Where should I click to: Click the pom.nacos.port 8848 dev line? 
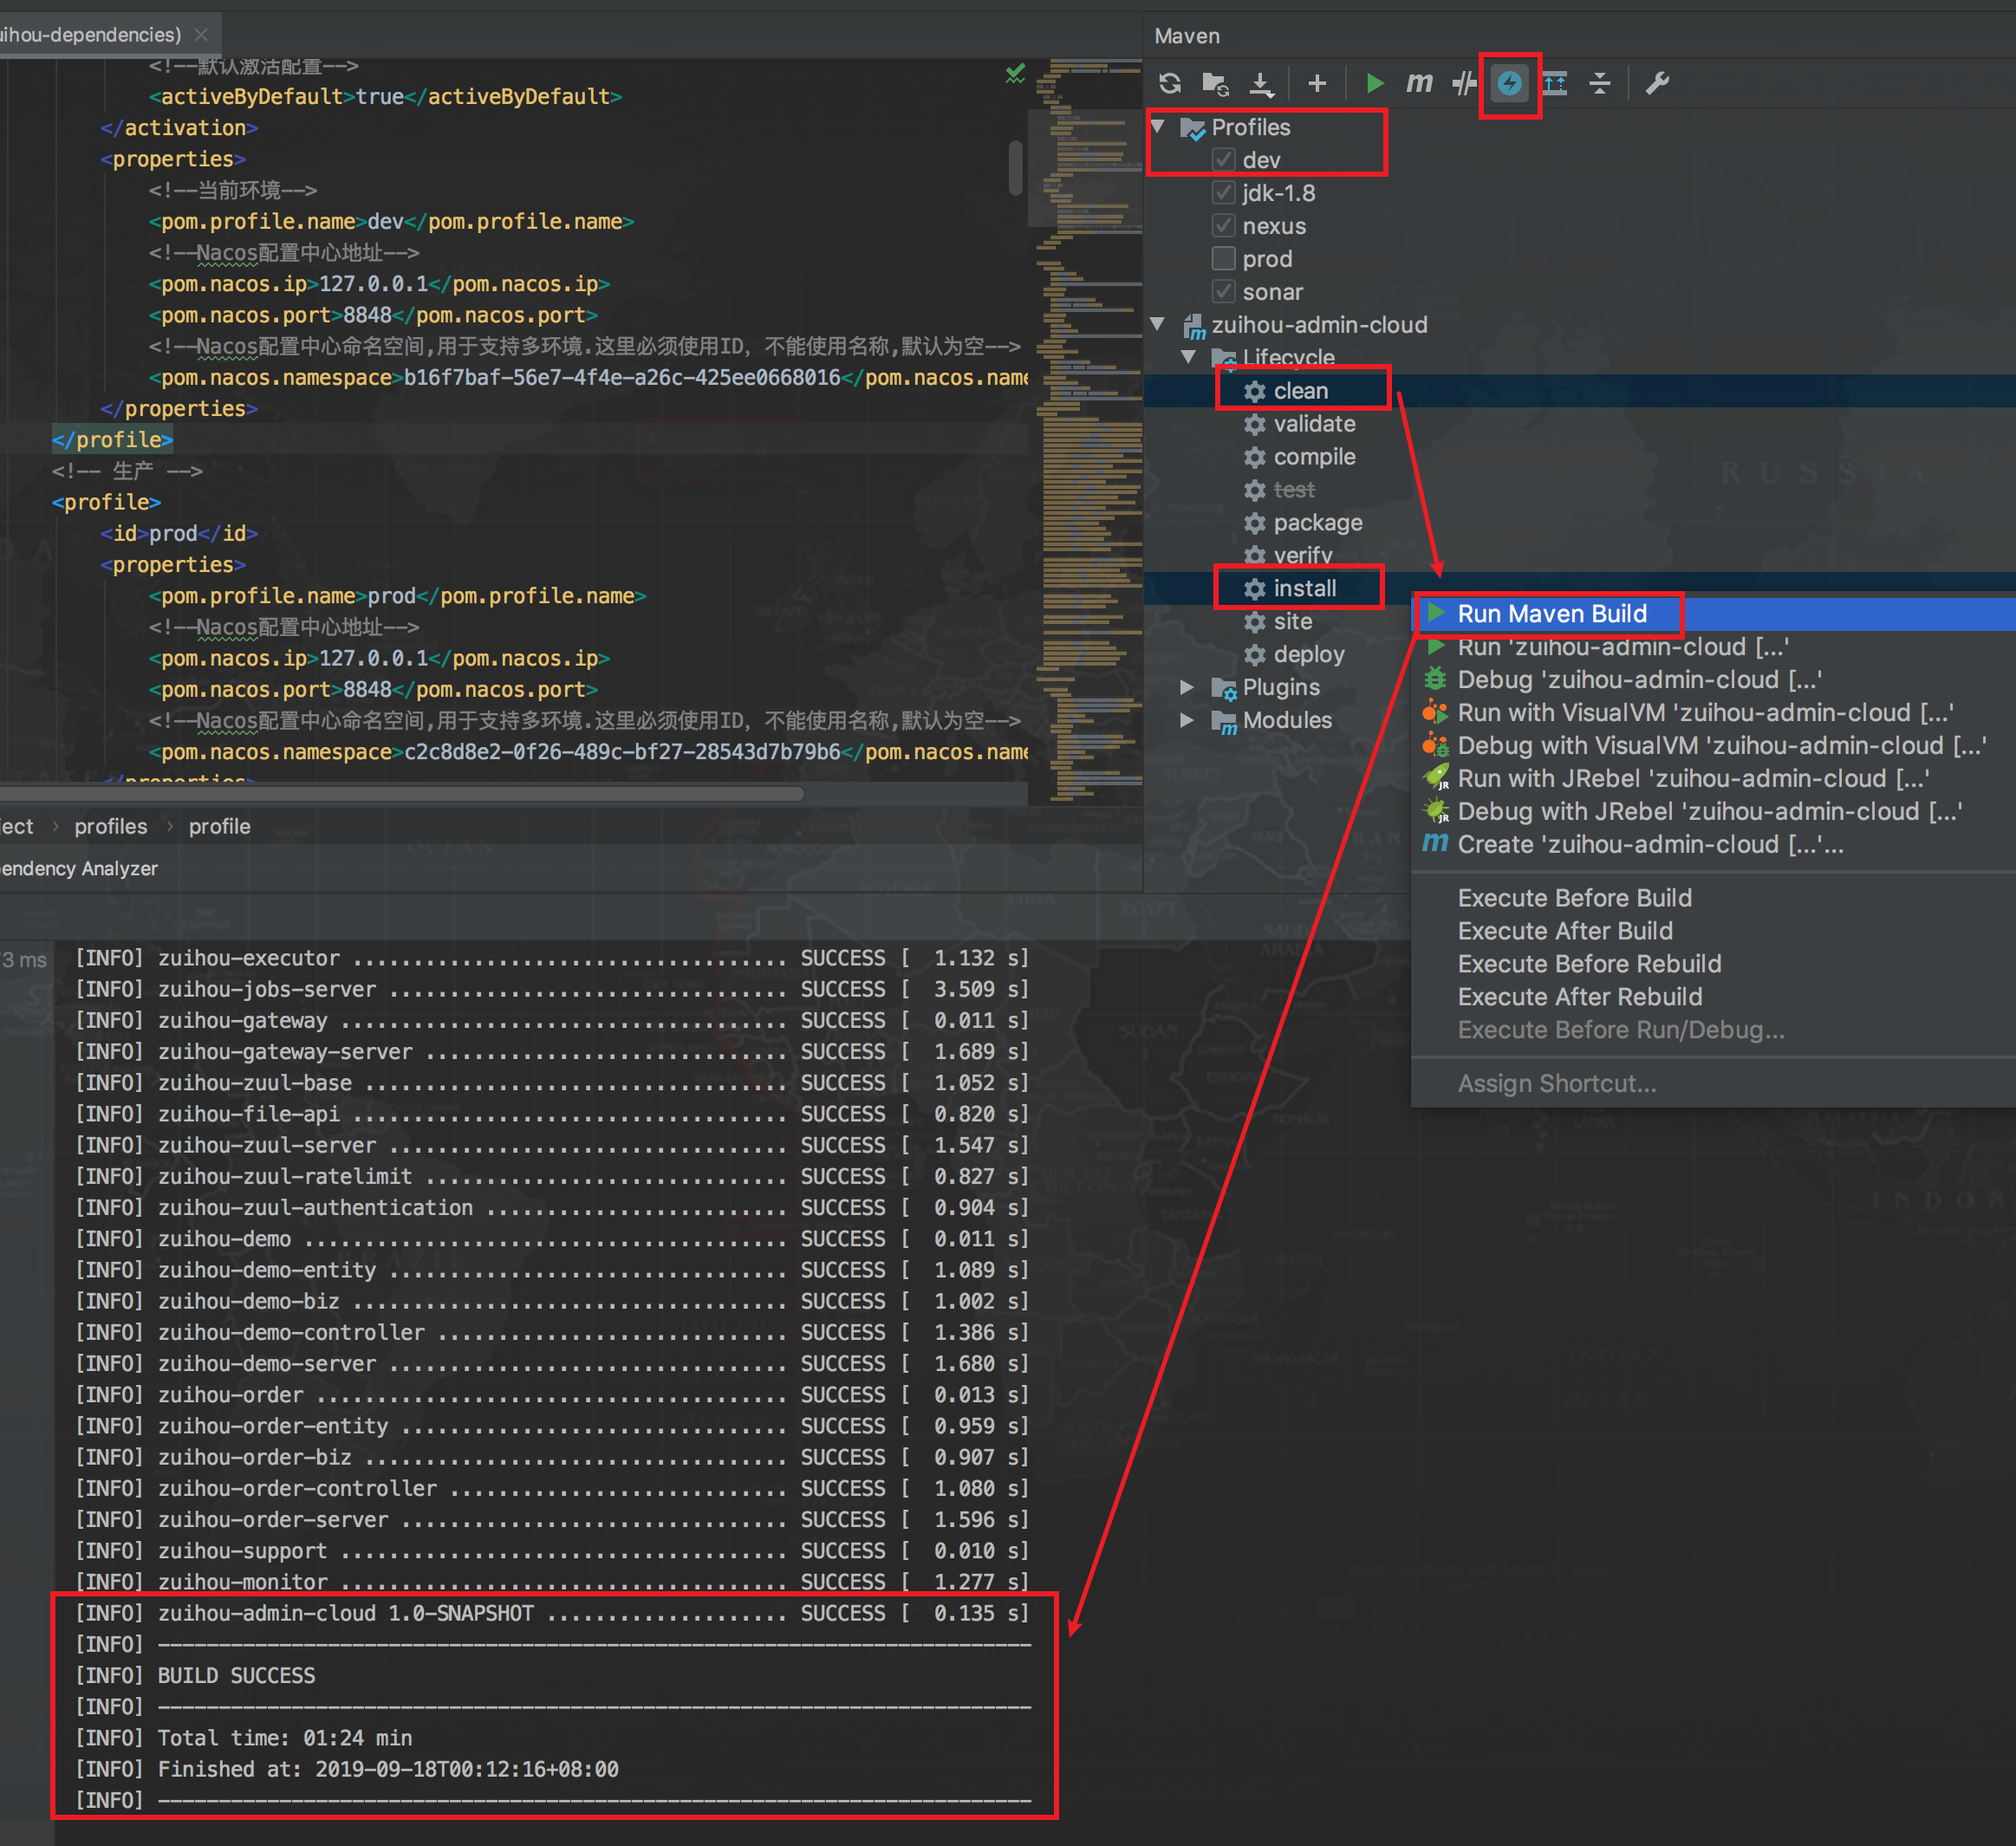pyautogui.click(x=373, y=315)
